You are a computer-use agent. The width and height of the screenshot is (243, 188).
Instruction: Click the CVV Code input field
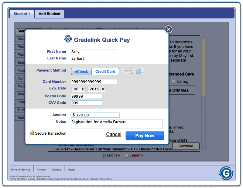click(x=87, y=103)
